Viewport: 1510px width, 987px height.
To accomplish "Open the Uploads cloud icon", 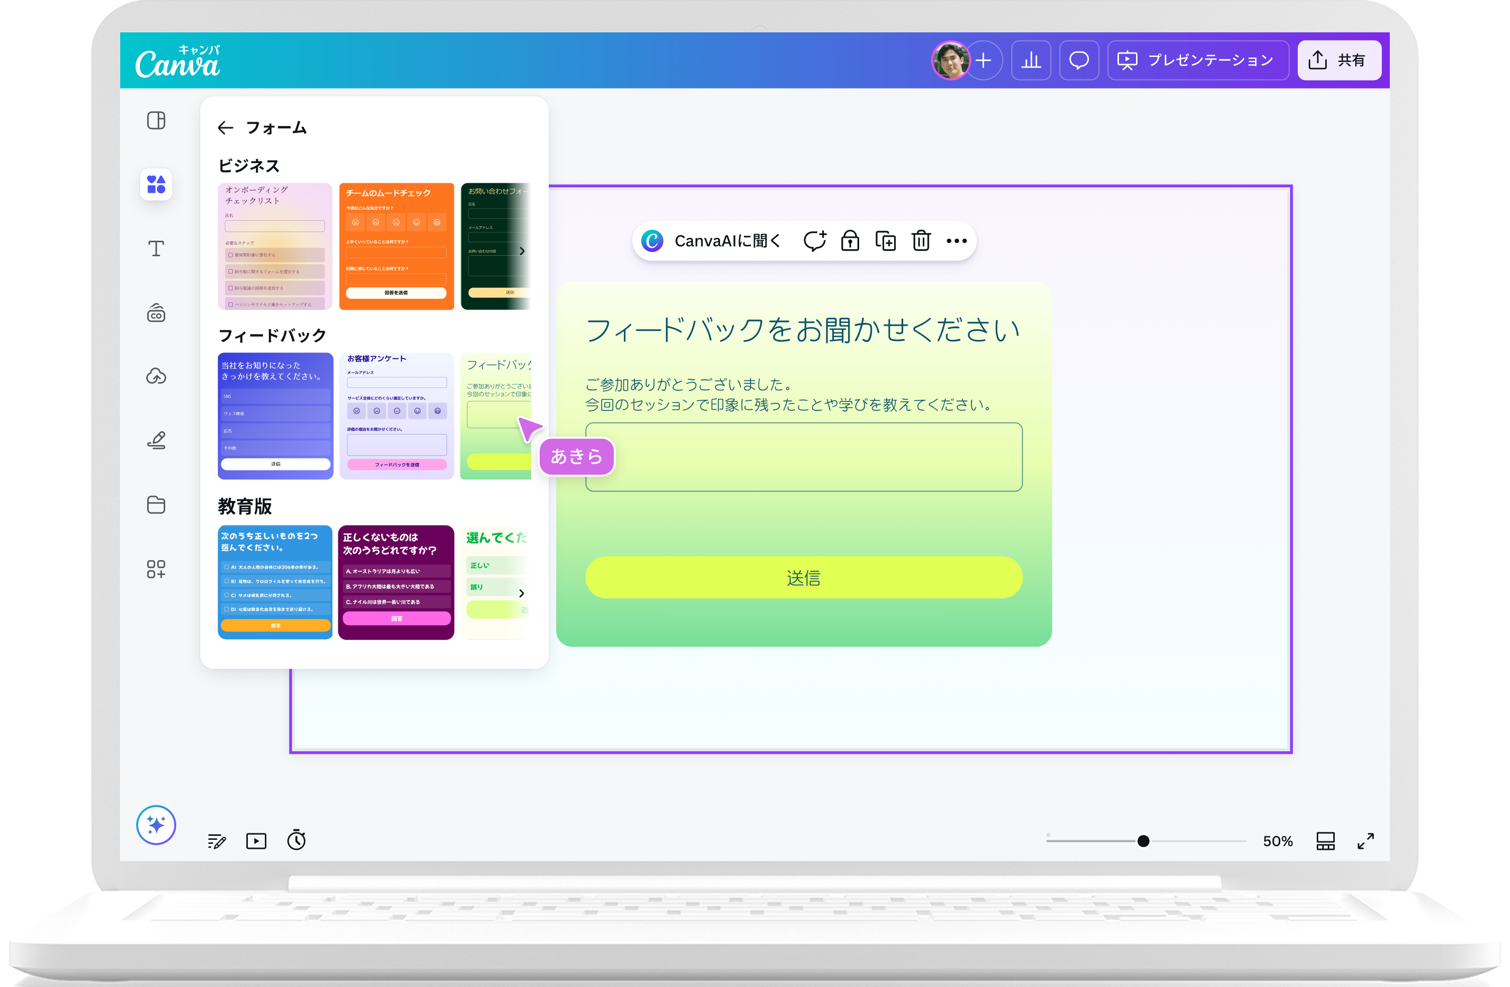I will coord(156,377).
